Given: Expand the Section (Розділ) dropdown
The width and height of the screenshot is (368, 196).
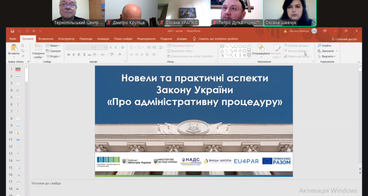Looking at the screenshot, I should 54,56.
